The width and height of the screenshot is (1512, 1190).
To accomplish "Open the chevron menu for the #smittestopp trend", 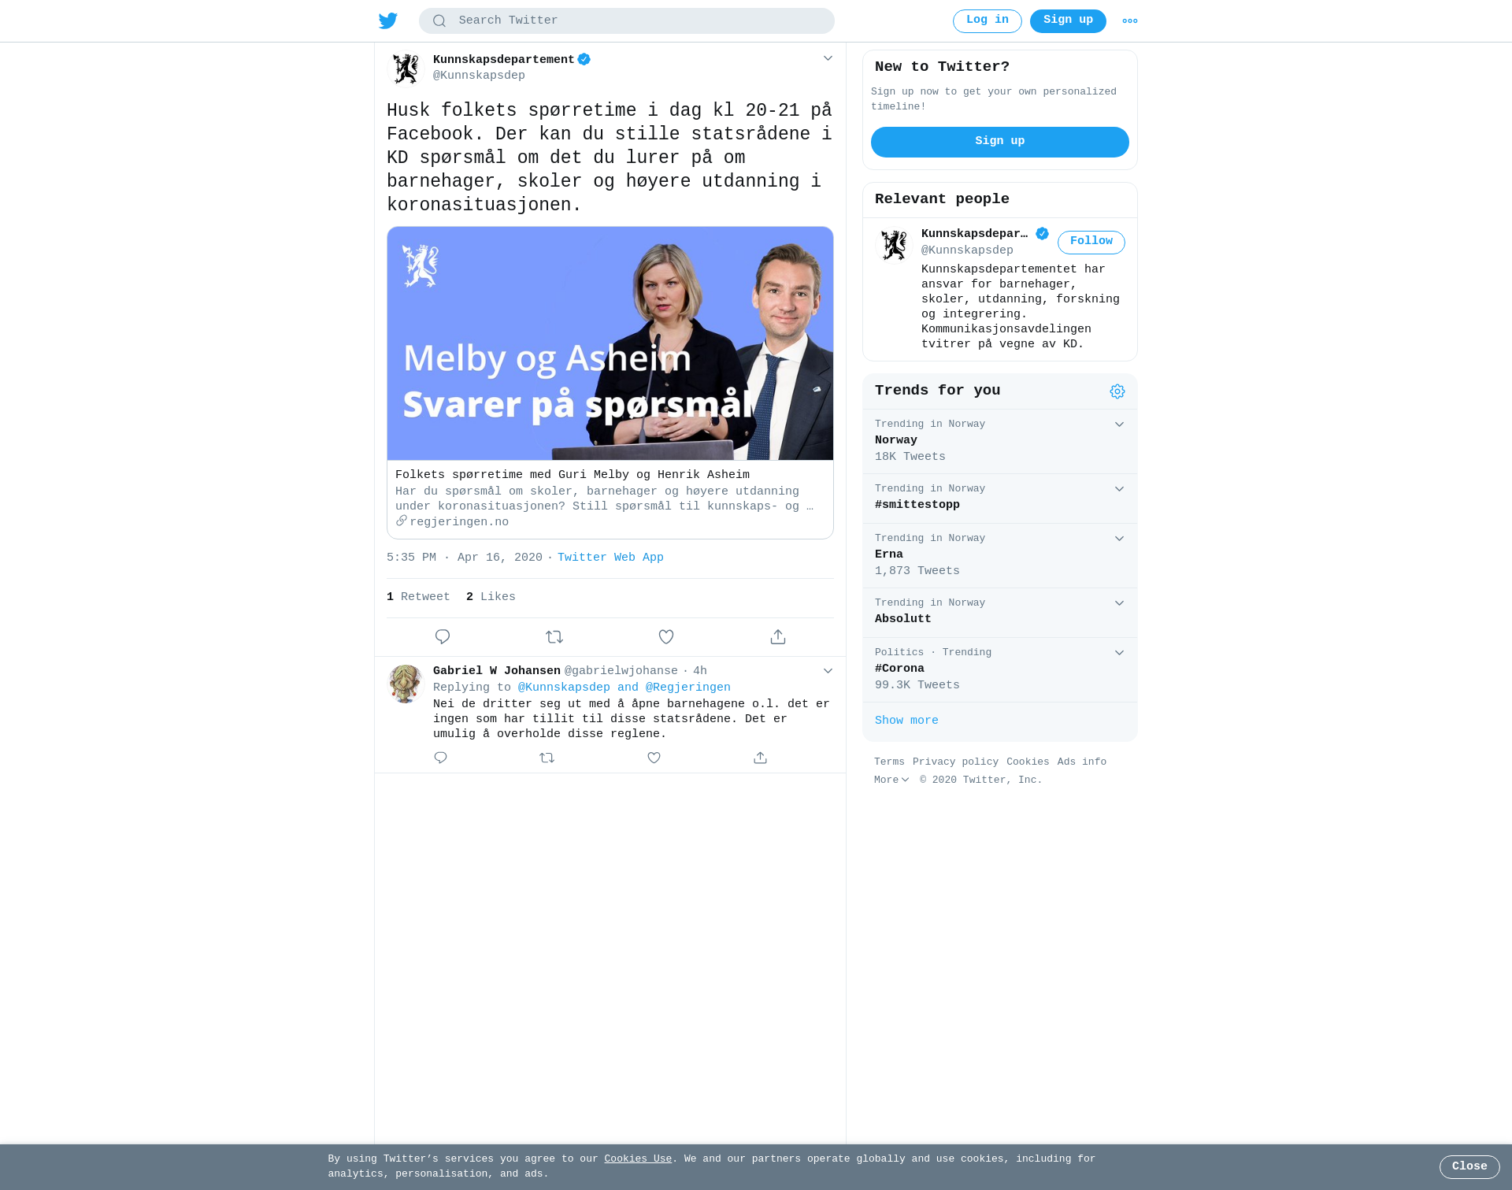I will (1119, 489).
